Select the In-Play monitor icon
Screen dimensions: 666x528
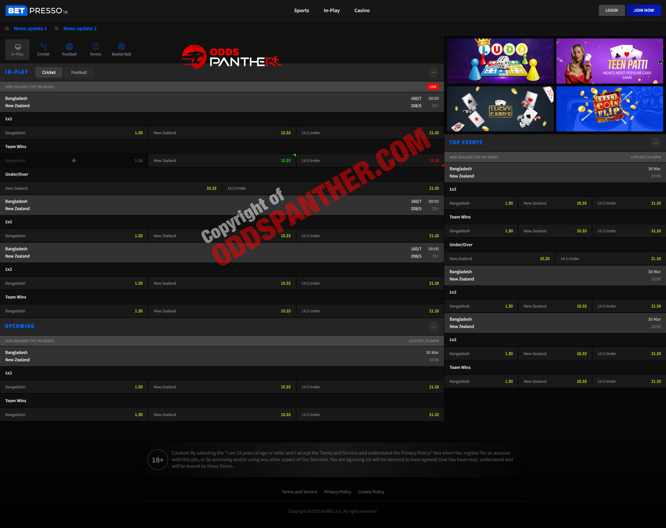18,47
